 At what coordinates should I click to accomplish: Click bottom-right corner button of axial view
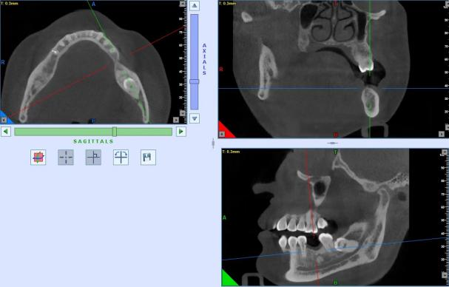click(176, 120)
